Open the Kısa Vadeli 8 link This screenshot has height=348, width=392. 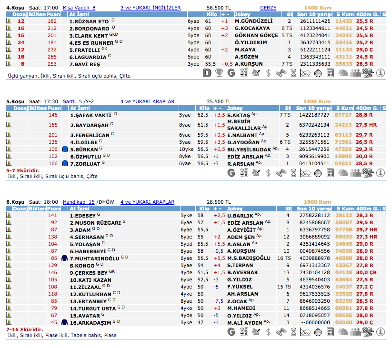[79, 8]
